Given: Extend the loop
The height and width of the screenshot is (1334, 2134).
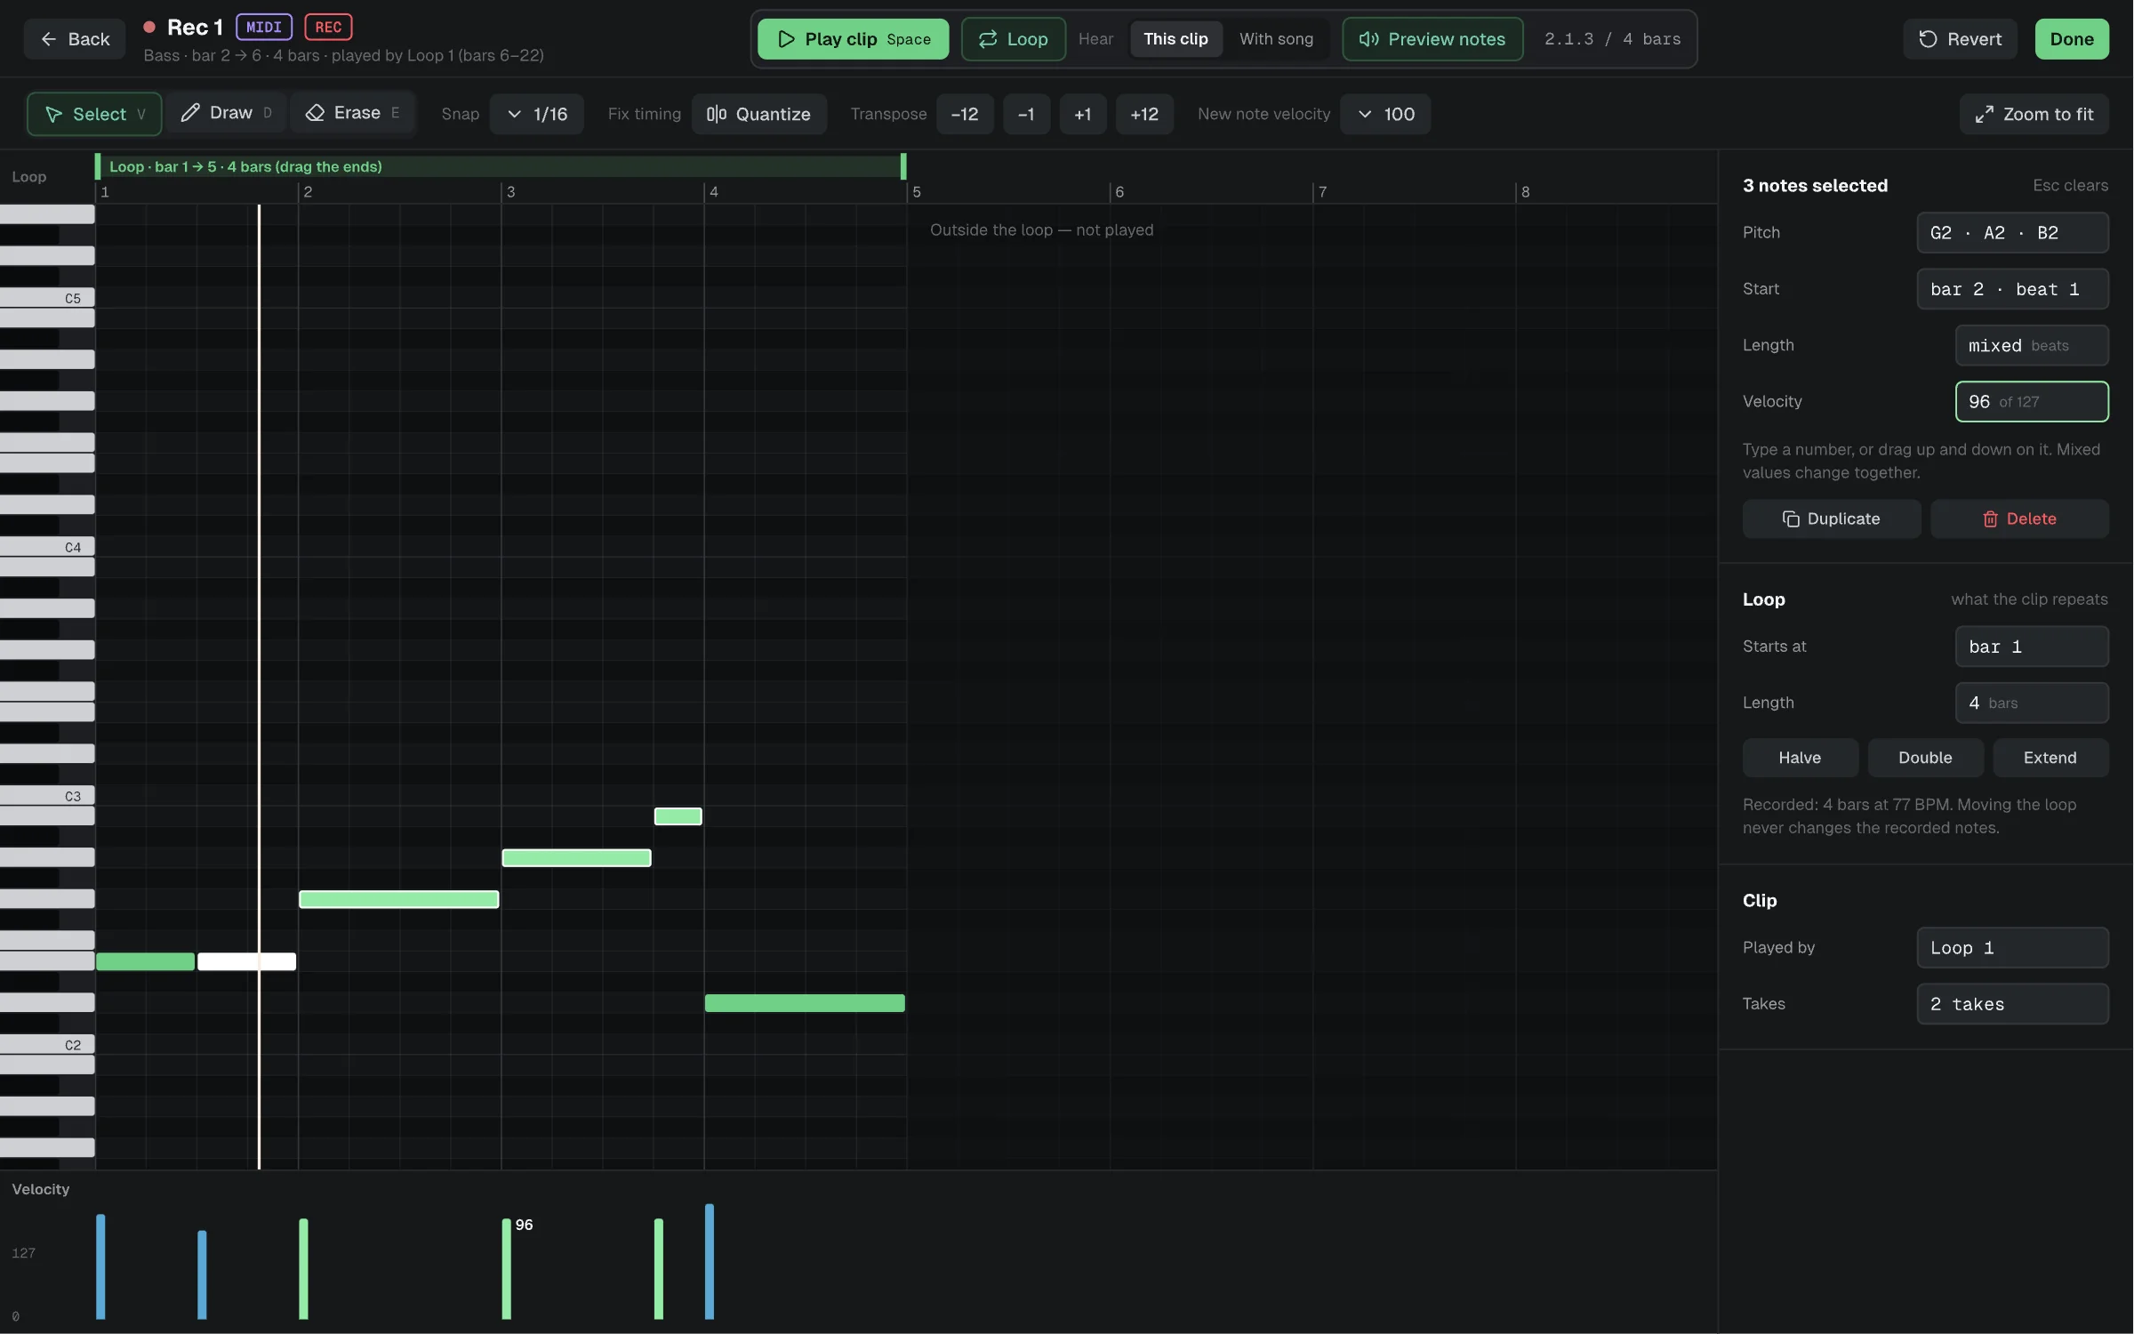Looking at the screenshot, I should (x=2050, y=758).
